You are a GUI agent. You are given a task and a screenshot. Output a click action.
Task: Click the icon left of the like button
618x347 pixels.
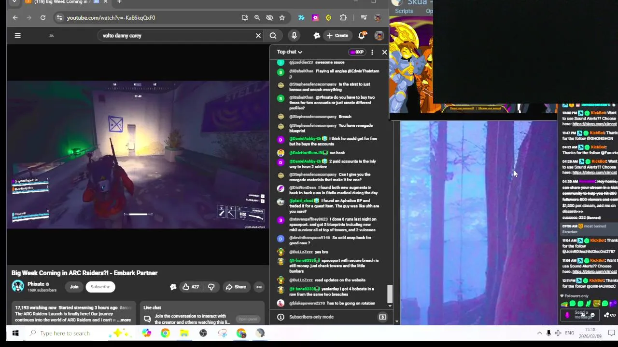tap(173, 287)
